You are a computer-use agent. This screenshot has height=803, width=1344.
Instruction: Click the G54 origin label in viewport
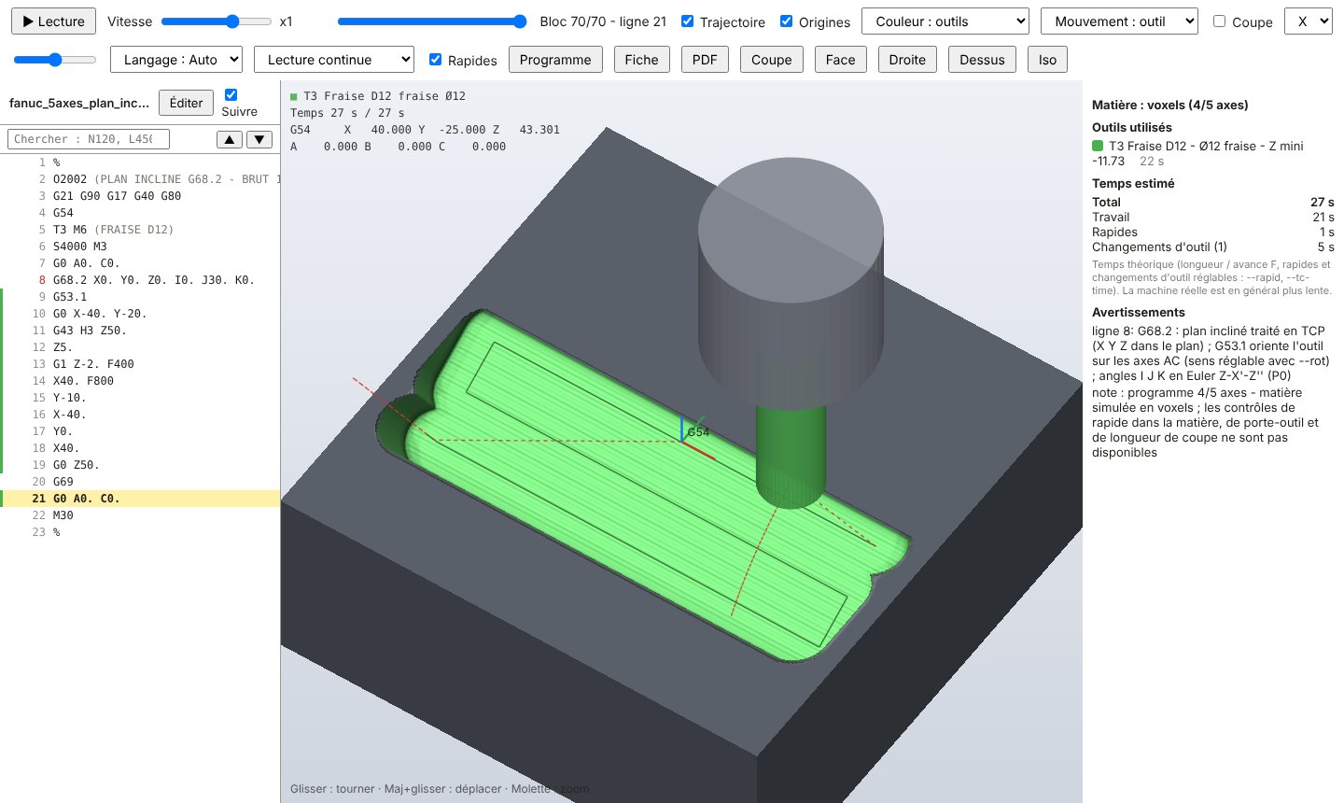[x=698, y=432]
